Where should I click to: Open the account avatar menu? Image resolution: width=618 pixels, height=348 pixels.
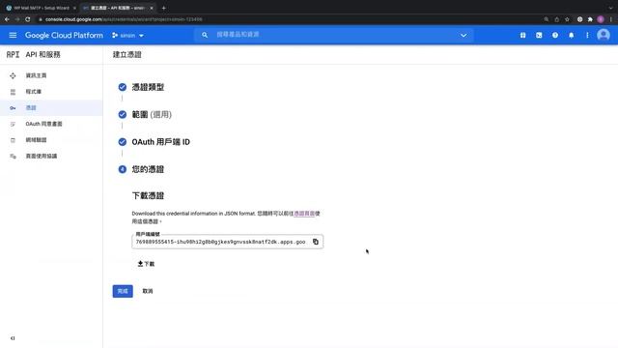pyautogui.click(x=604, y=35)
